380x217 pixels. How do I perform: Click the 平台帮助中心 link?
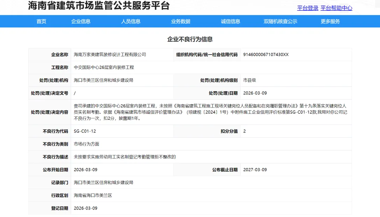pyautogui.click(x=336, y=8)
